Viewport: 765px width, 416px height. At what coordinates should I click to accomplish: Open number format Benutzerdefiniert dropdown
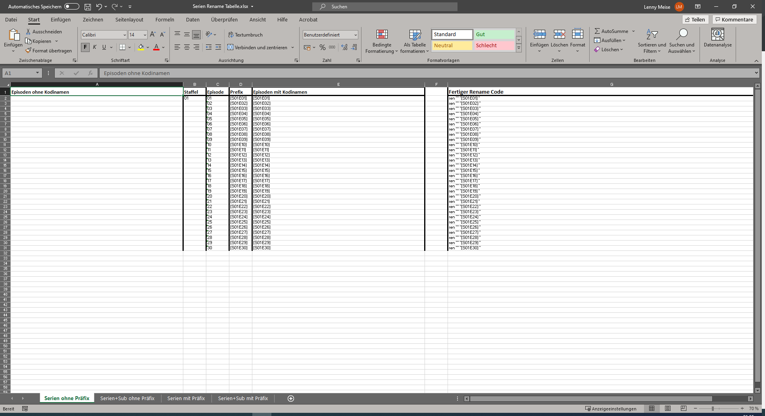click(356, 35)
